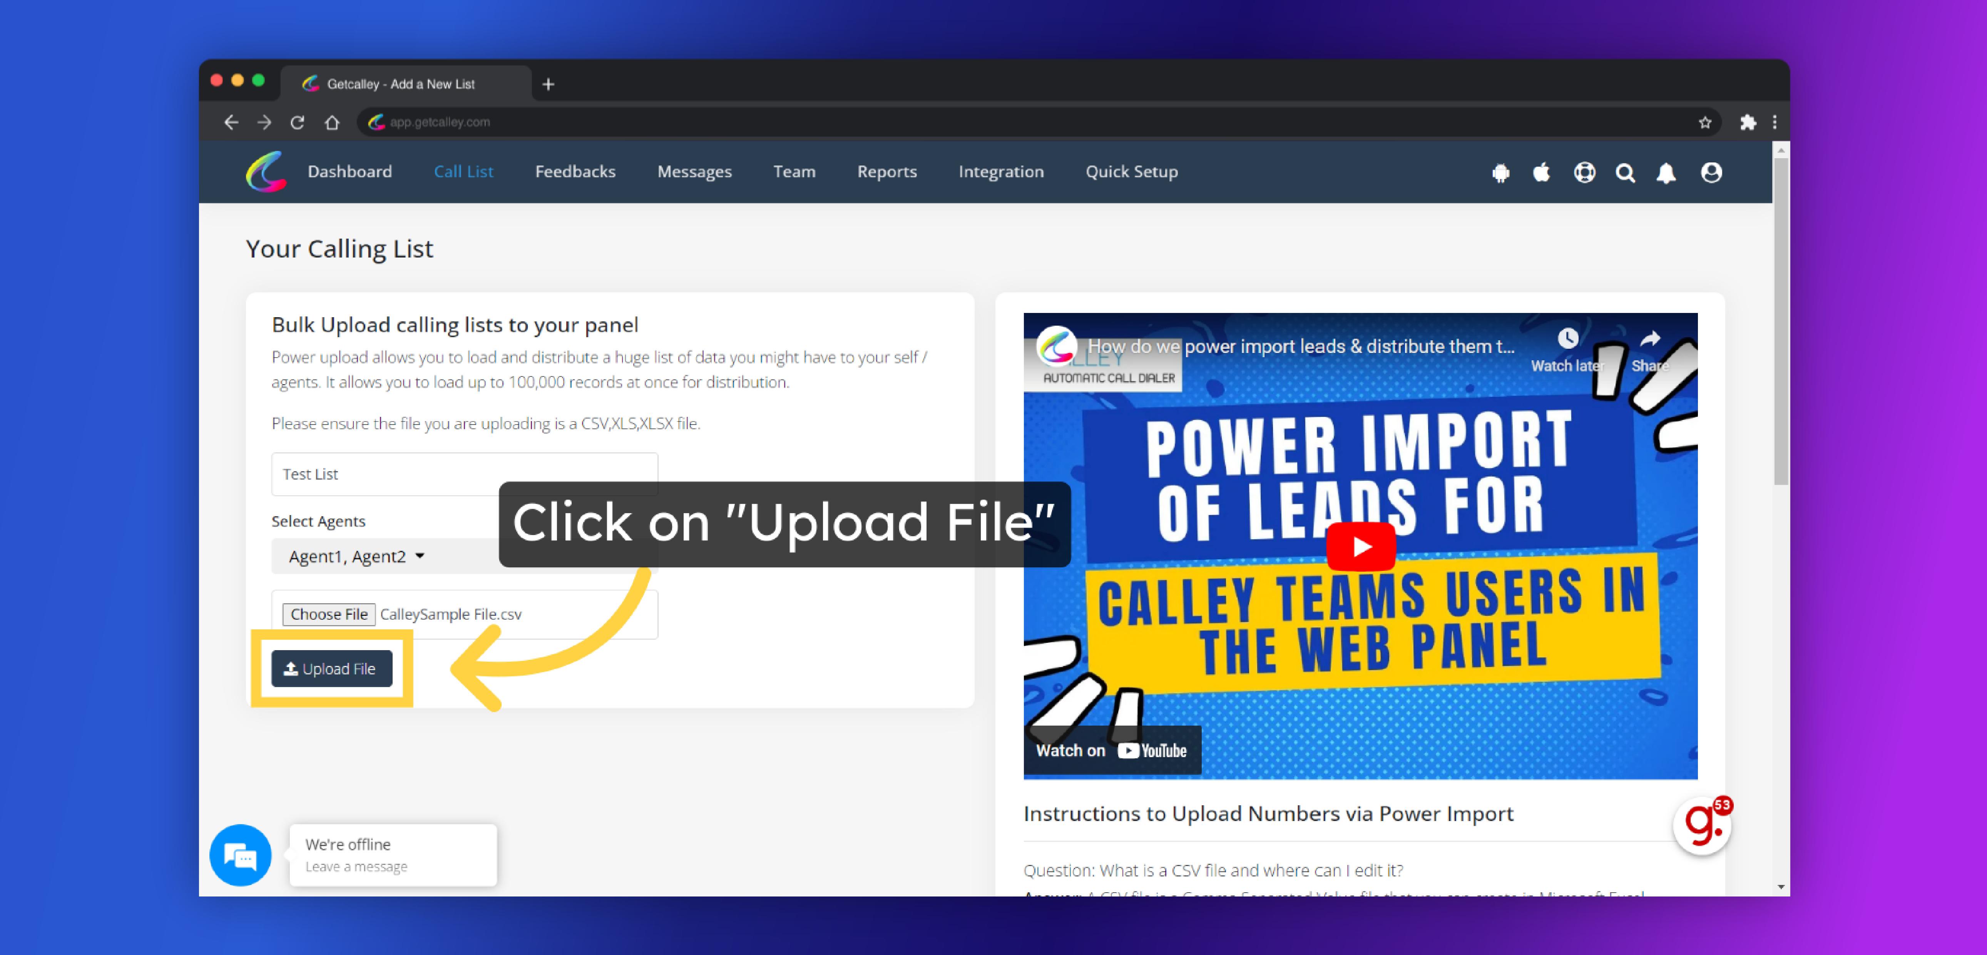Open notifications bell icon

pyautogui.click(x=1666, y=173)
